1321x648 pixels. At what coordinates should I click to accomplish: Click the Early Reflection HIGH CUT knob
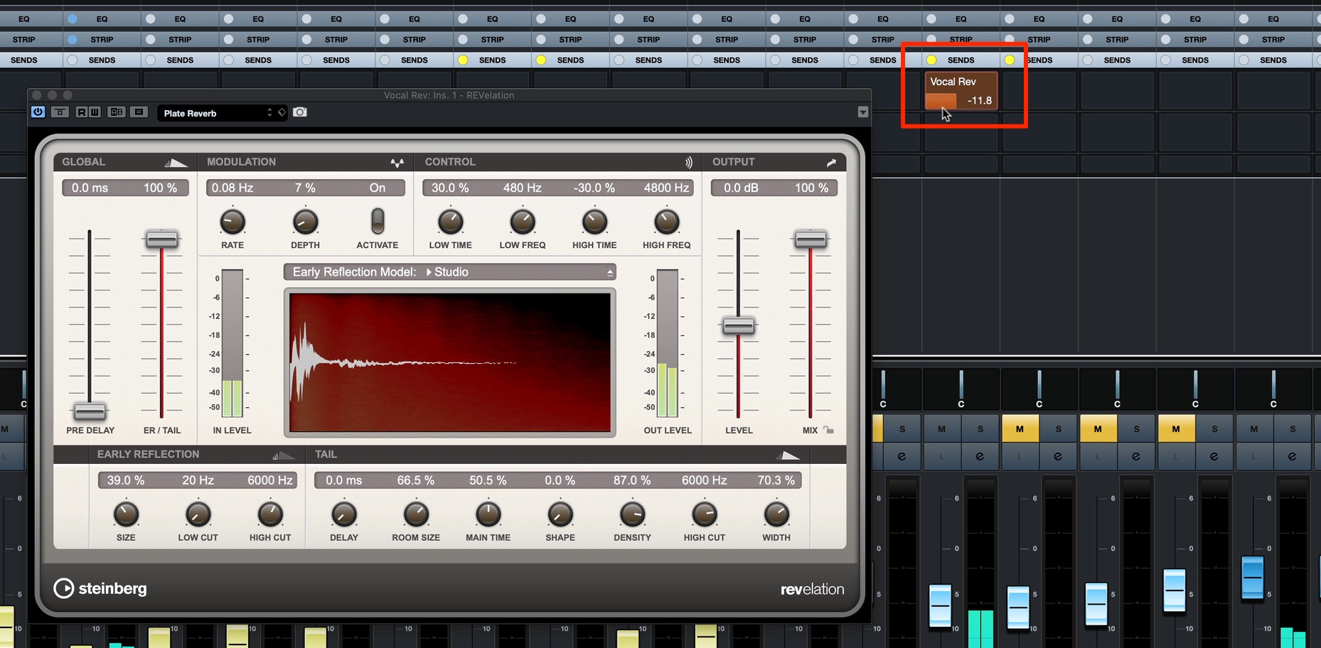(x=270, y=514)
